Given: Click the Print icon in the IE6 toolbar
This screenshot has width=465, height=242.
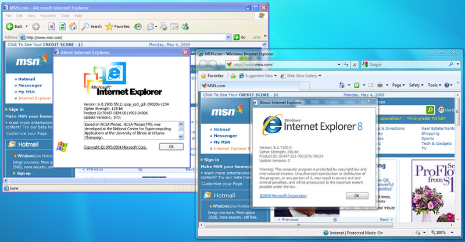Looking at the screenshot, I should click(163, 26).
